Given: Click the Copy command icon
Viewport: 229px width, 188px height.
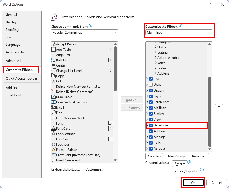Looking at the screenshot, I should click(54, 76).
